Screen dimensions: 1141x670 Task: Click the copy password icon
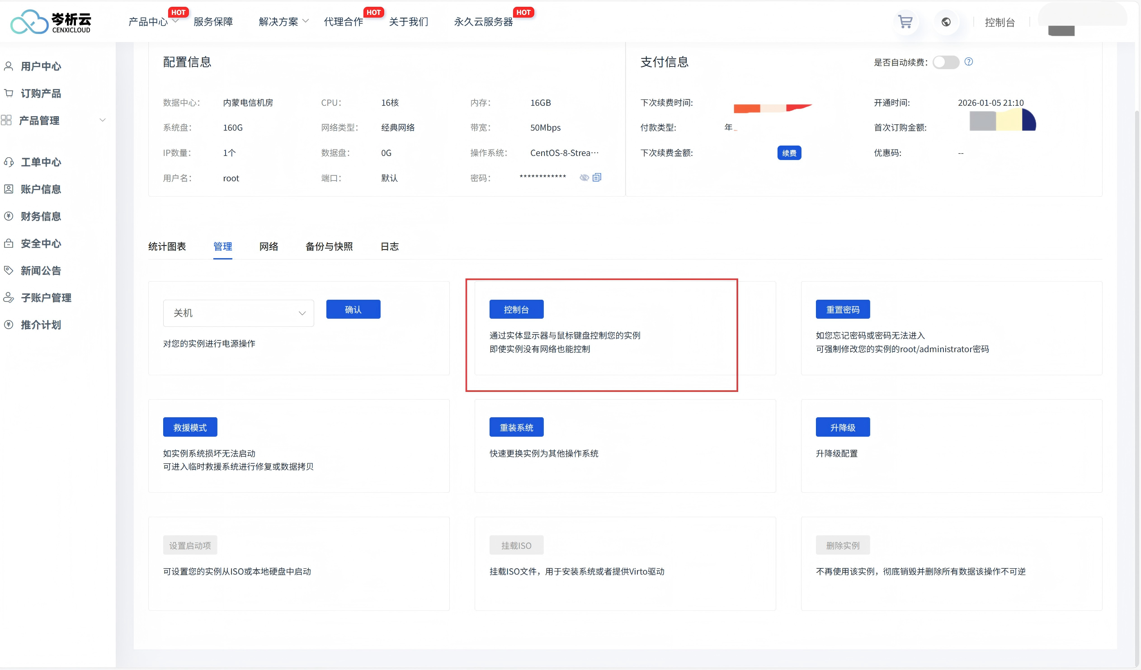coord(597,178)
